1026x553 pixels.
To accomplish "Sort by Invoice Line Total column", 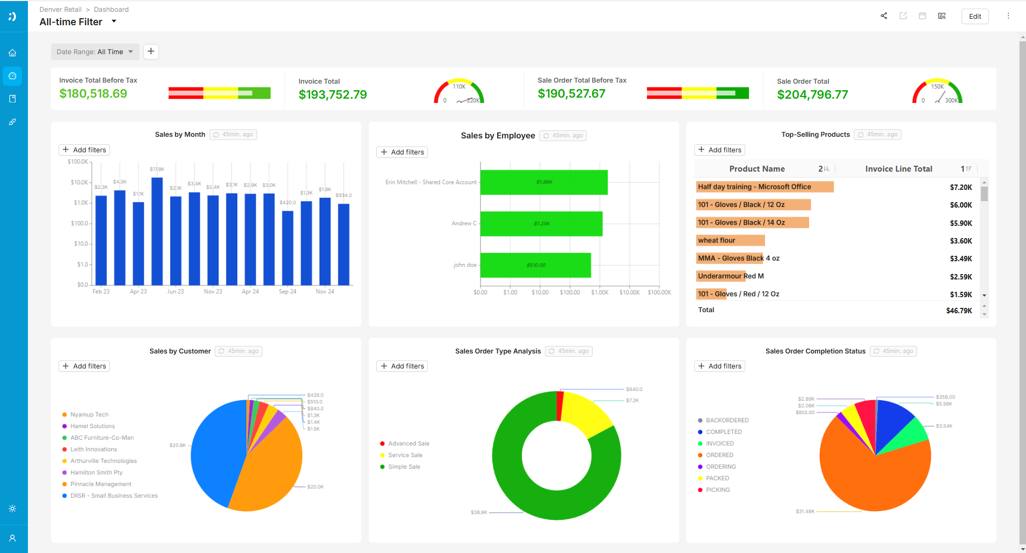I will 899,169.
